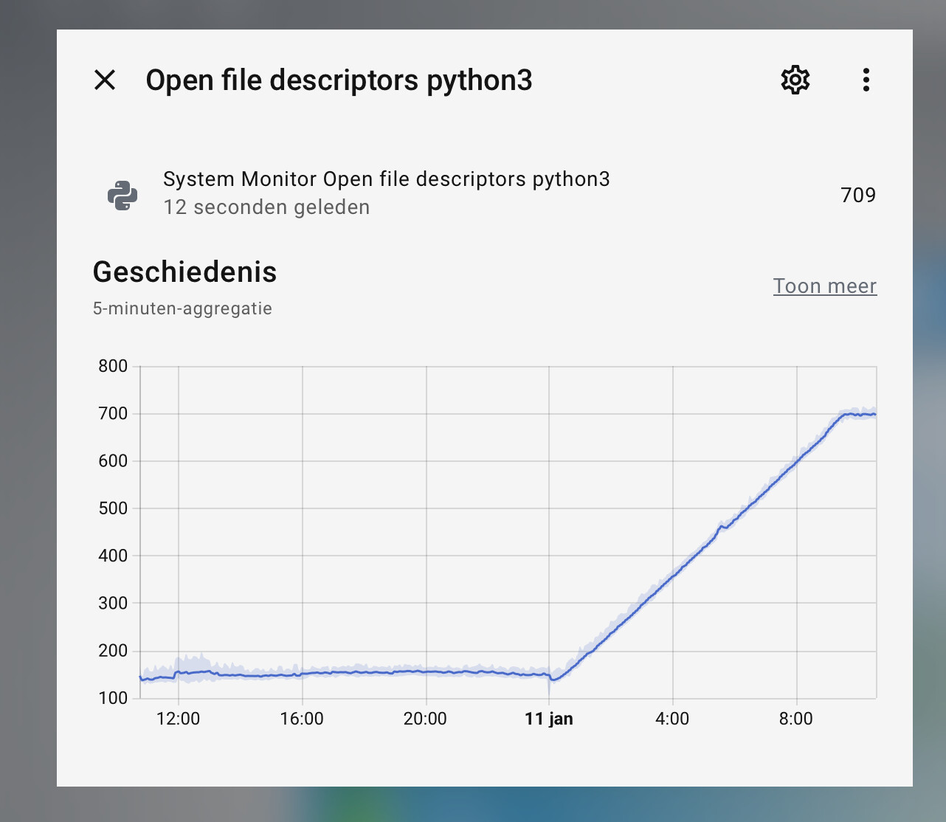Open the three-dot overflow menu
Viewport: 946px width, 822px height.
point(866,80)
